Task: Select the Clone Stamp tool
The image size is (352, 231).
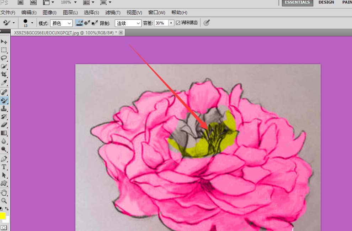Action: [4, 108]
